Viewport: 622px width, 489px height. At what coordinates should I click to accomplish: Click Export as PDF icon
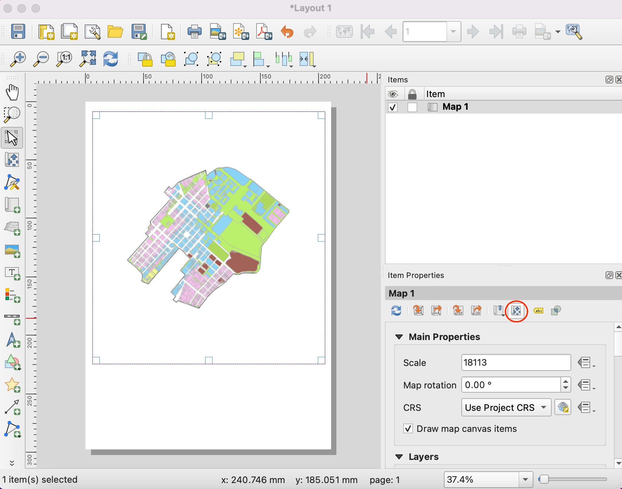point(264,32)
